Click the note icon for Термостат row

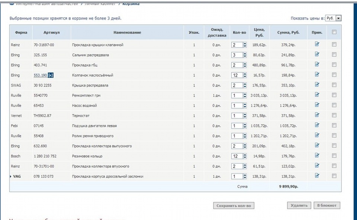(317, 115)
